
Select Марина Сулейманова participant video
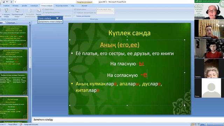pos(209,29)
